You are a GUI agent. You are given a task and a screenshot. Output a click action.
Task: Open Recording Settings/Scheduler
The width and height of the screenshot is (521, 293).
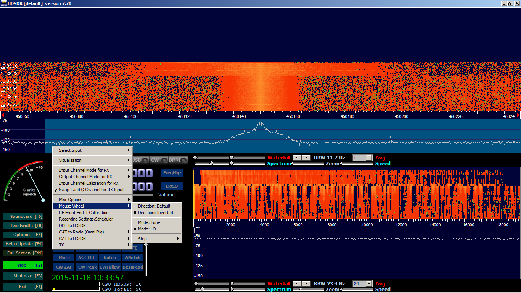coord(92,219)
